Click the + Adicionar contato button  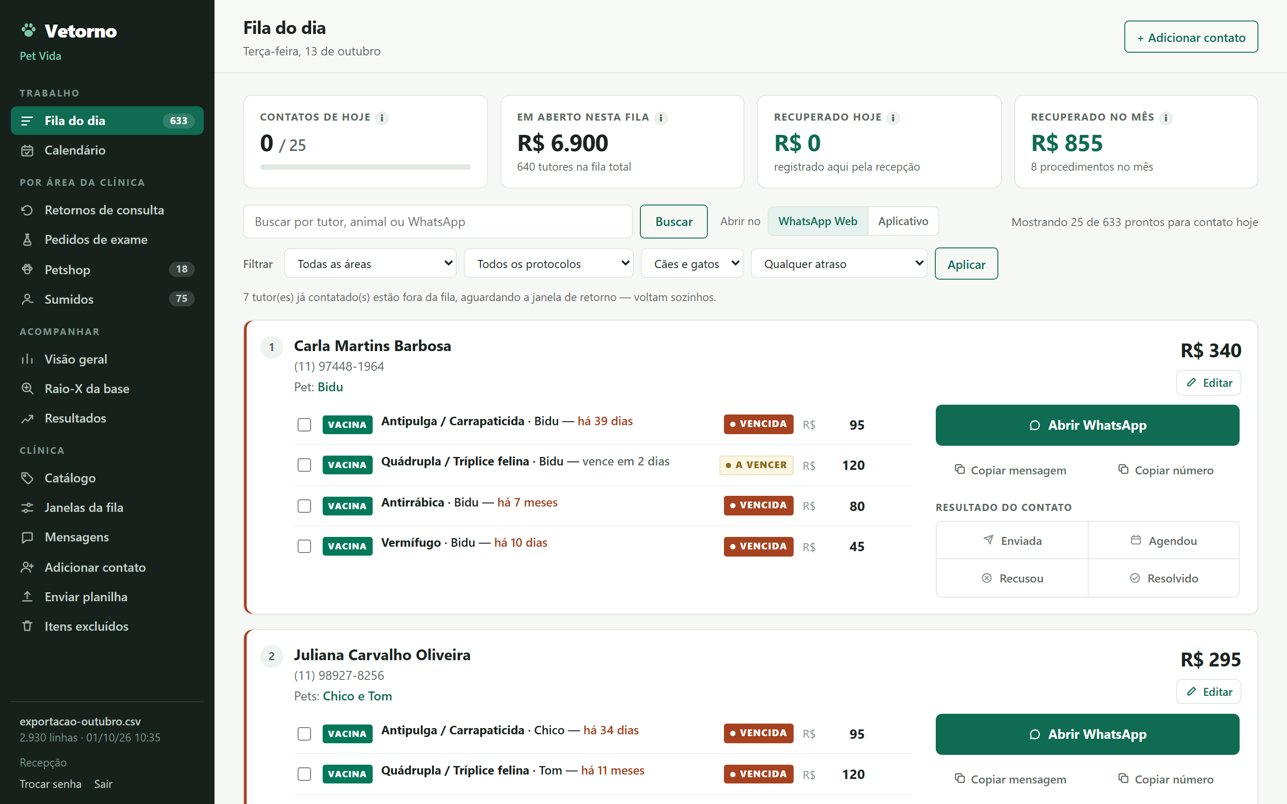(x=1191, y=37)
